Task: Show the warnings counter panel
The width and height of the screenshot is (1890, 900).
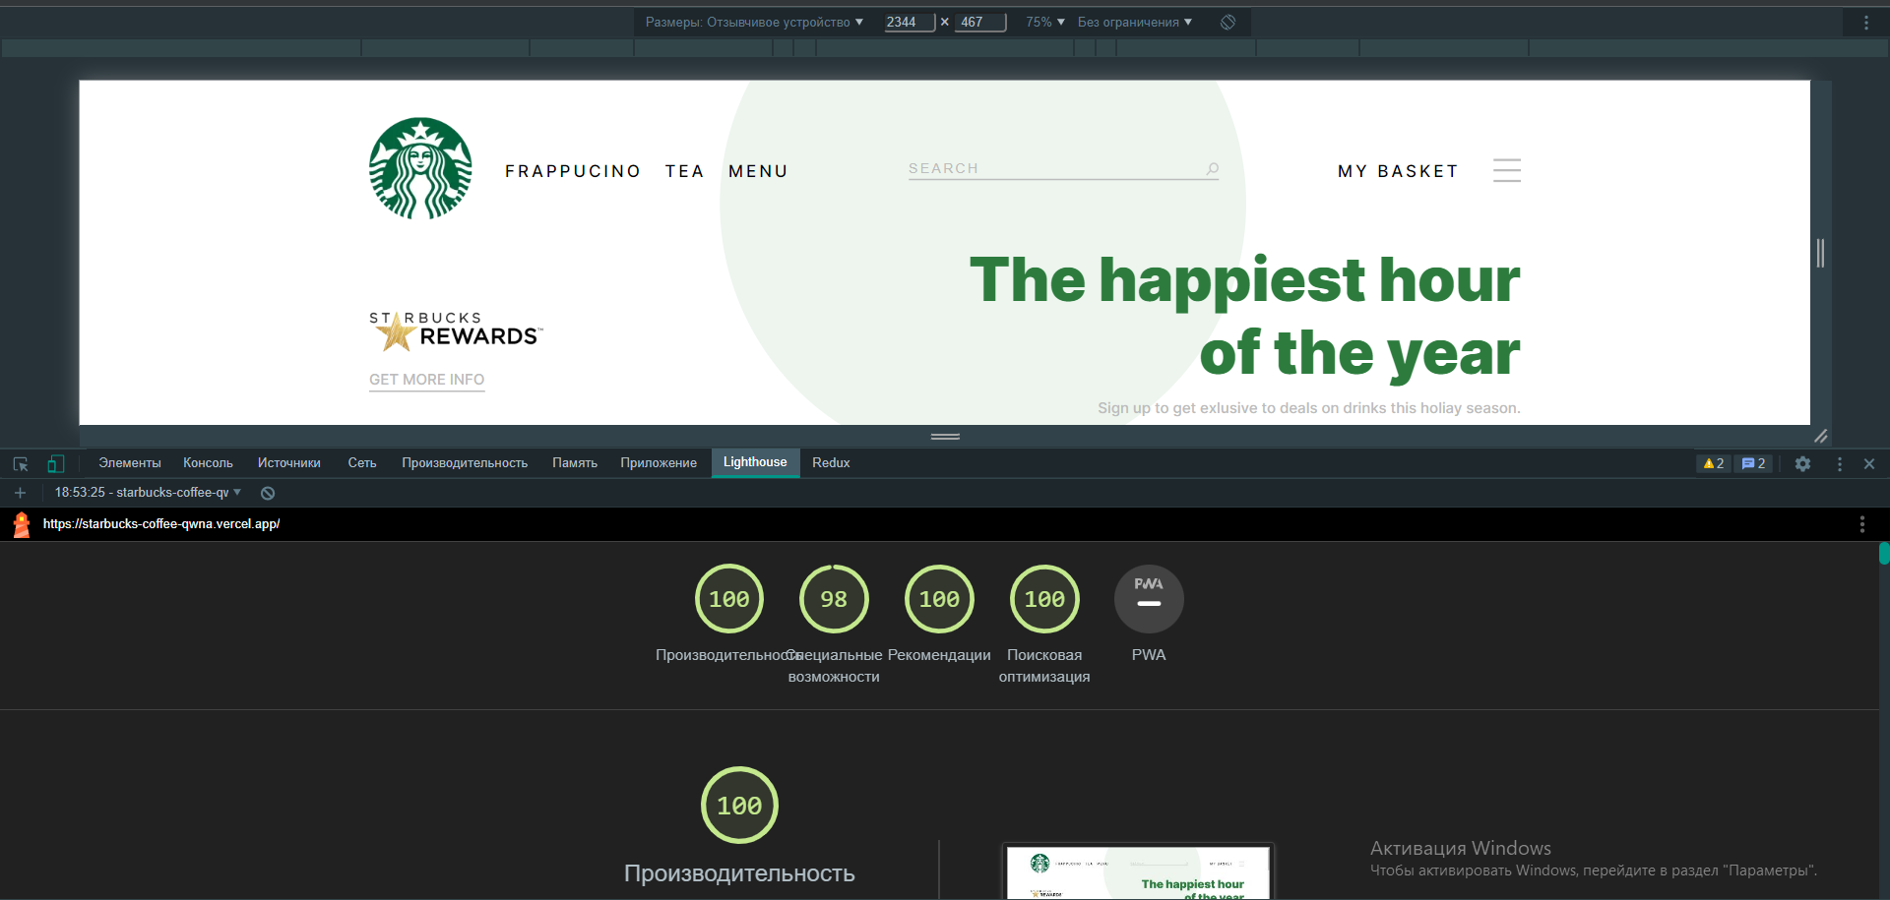Action: (1712, 463)
